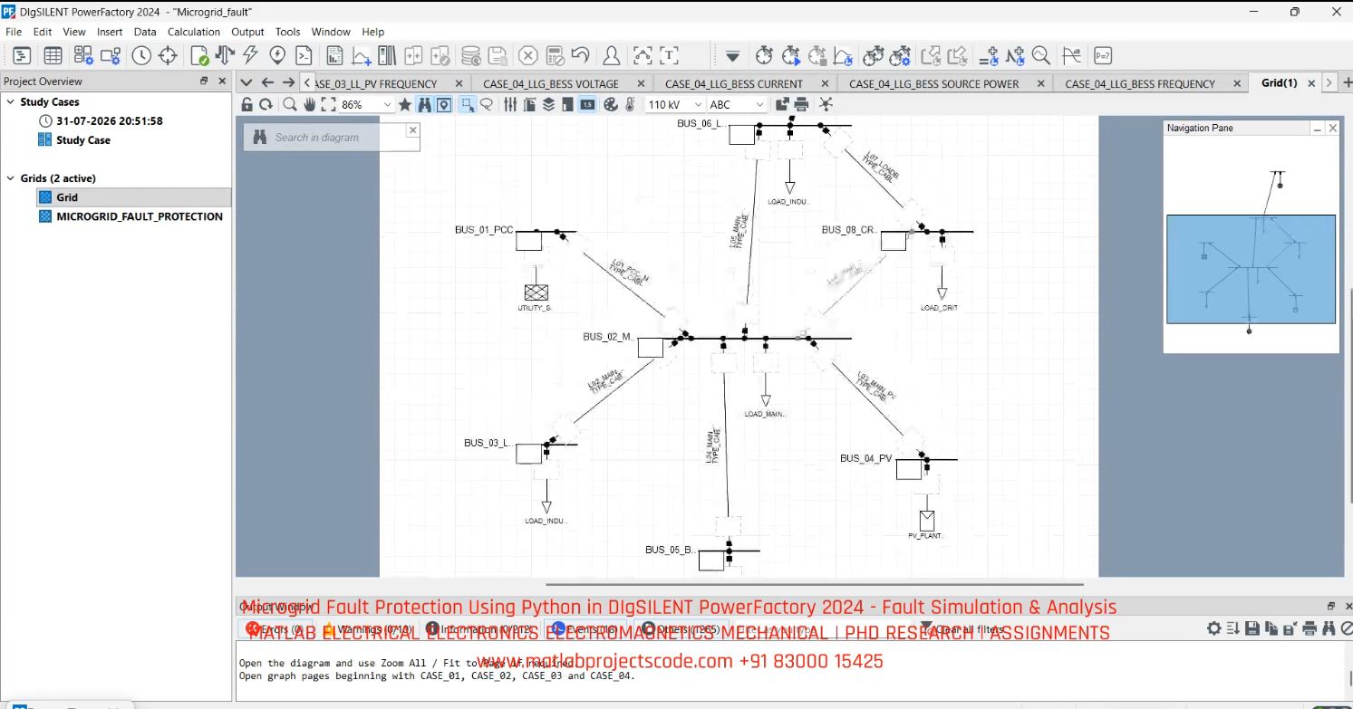The image size is (1353, 709).
Task: Open the Calculation menu
Action: pos(194,32)
